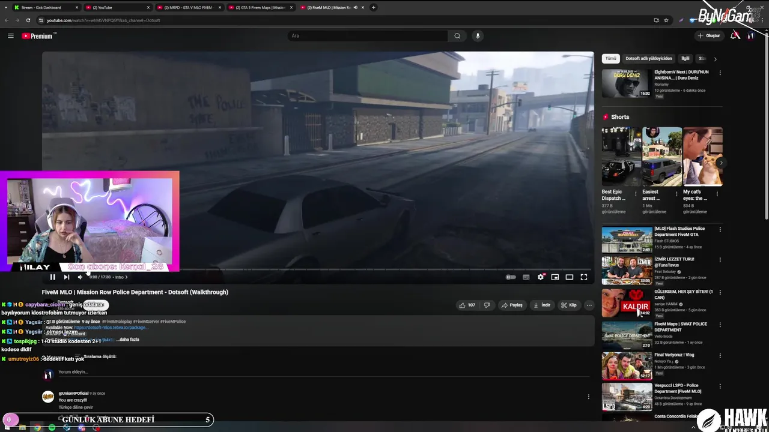The width and height of the screenshot is (769, 432).
Task: Toggle the autoplay switch in player
Action: pos(511,277)
